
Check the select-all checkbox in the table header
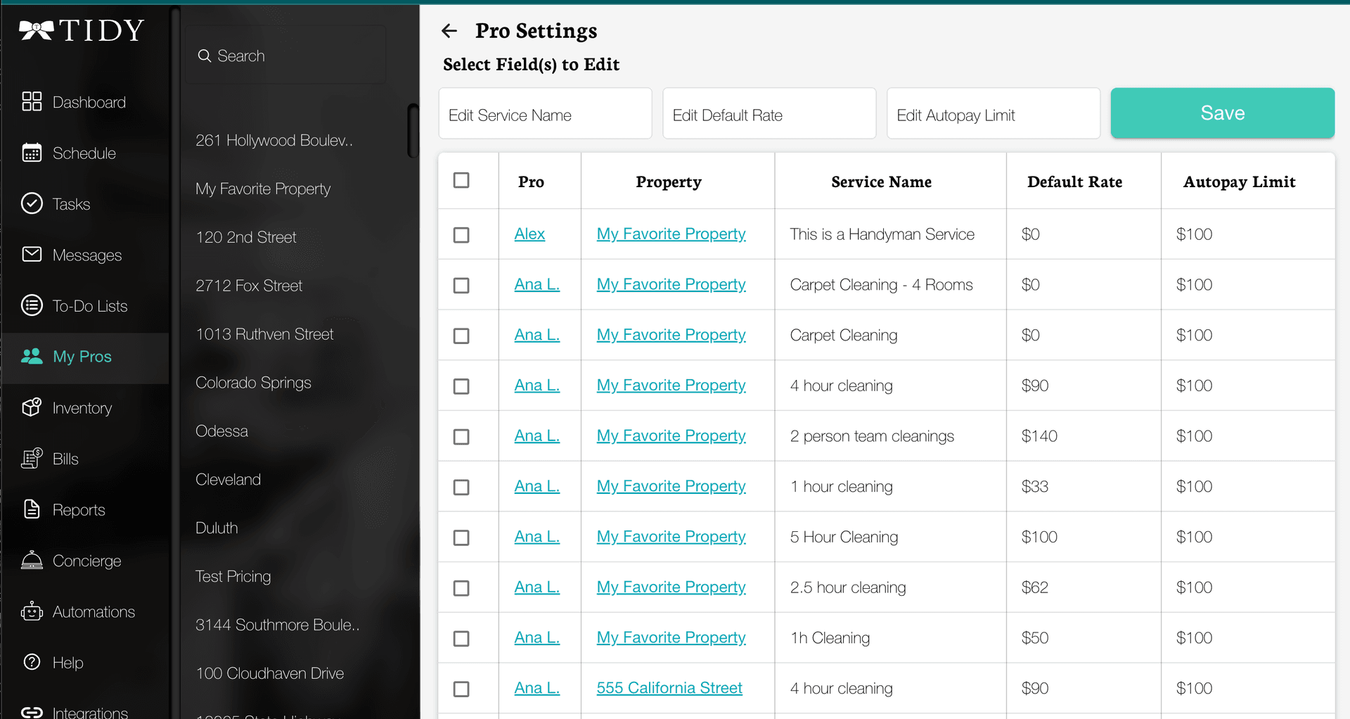point(461,180)
